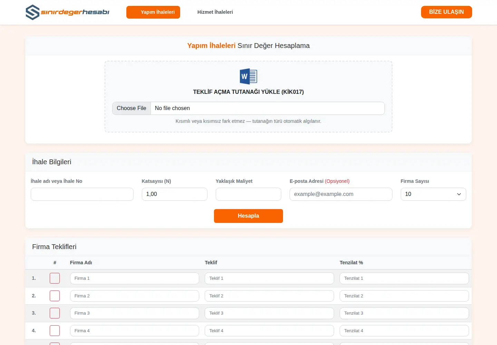Tick the checkbox in row 2
This screenshot has height=345, width=497.
pyautogui.click(x=55, y=296)
